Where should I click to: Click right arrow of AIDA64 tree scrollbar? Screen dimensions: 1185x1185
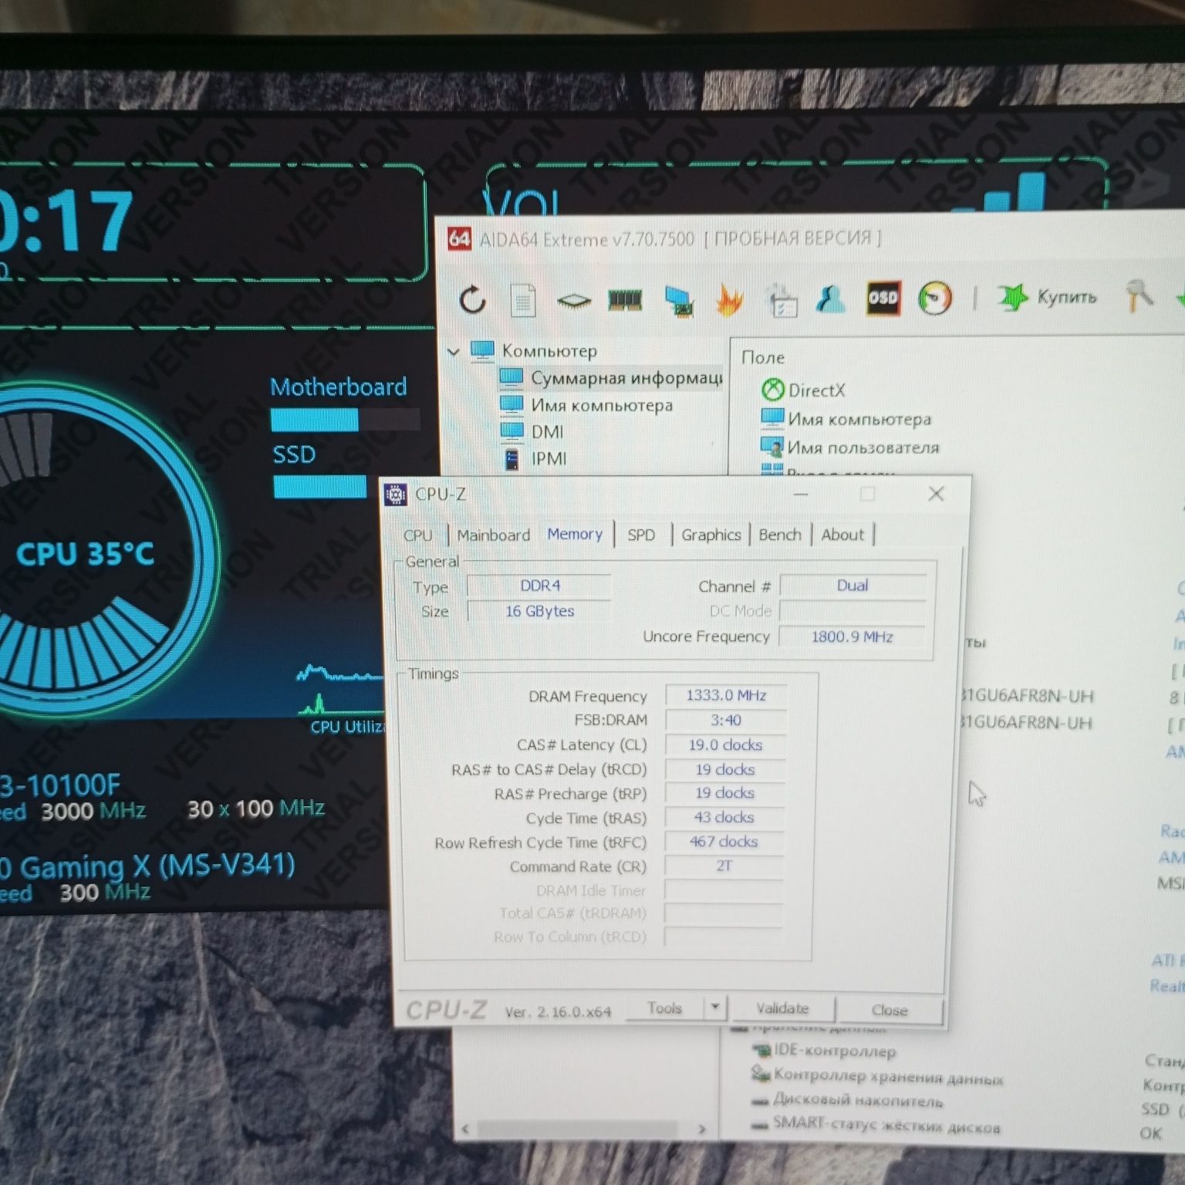pos(701,1129)
